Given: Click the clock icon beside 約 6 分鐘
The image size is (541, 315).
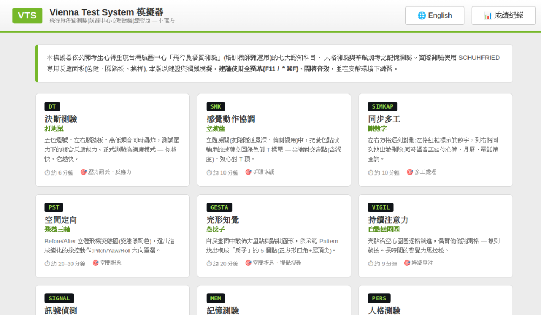Looking at the screenshot, I should click(x=47, y=172).
